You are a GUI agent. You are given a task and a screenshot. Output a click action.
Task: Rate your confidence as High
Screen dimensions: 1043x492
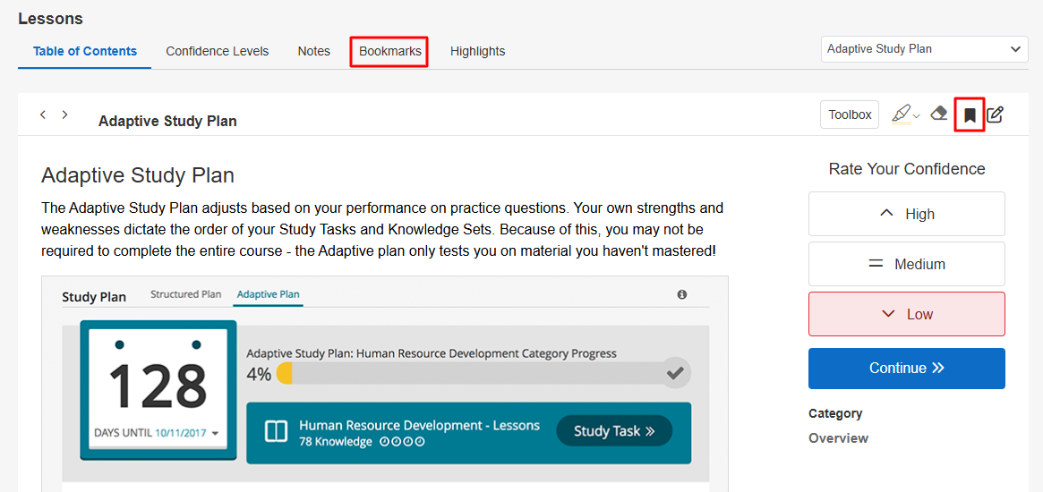[x=906, y=214]
